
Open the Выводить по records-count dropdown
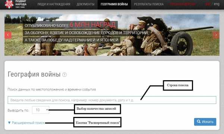(x=41, y=110)
